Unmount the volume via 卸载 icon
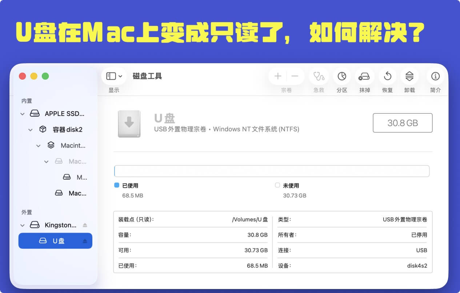The width and height of the screenshot is (460, 293). click(x=409, y=76)
